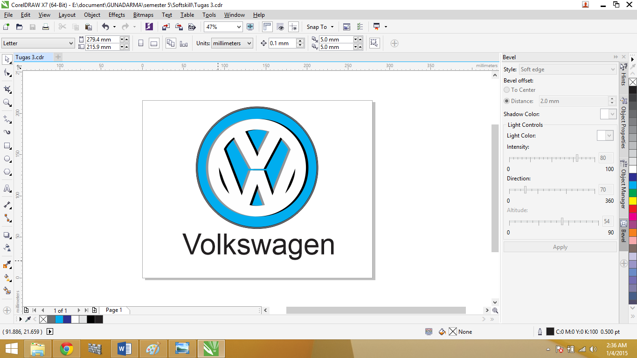The height and width of the screenshot is (358, 637).
Task: Open the Bitmaps menu
Action: click(143, 15)
